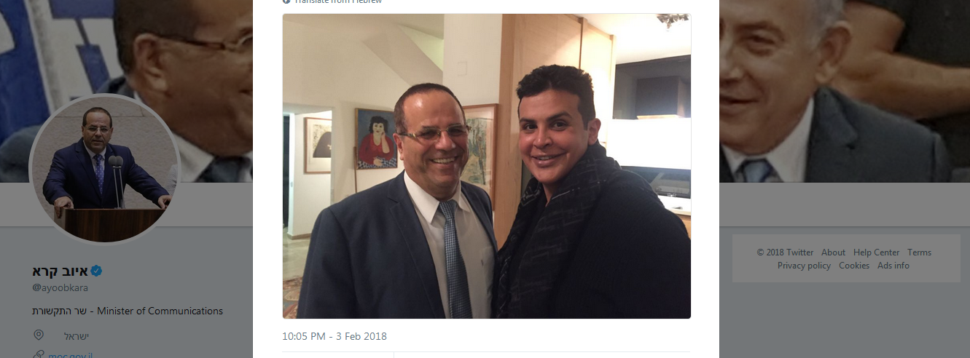Viewport: 970px width, 358px height.
Task: Open the Help Center footer link
Action: point(877,252)
